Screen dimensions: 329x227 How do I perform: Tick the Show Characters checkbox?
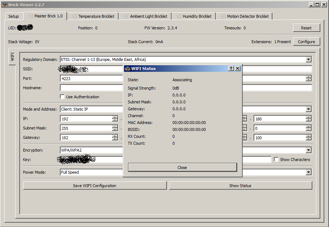click(276, 160)
